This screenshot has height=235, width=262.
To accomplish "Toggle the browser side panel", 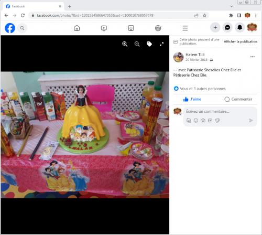I will click(x=239, y=15).
